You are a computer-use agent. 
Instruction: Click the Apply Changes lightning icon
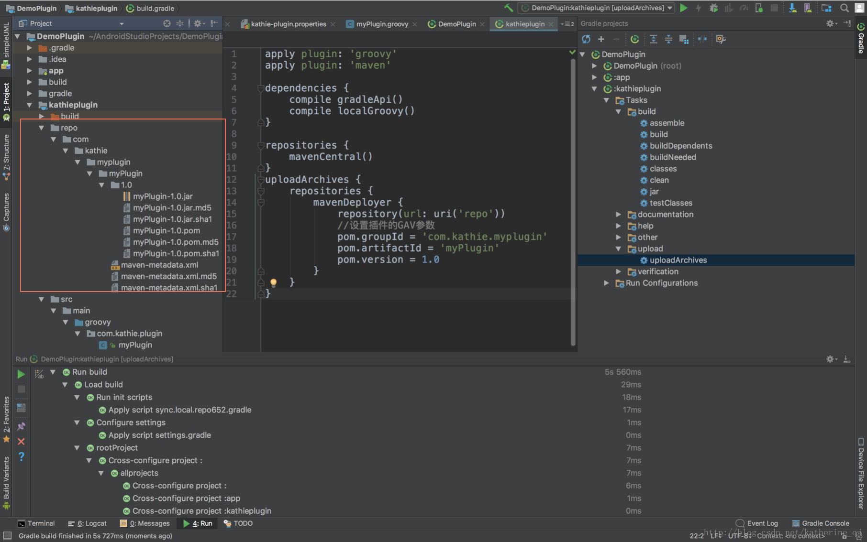(x=699, y=8)
